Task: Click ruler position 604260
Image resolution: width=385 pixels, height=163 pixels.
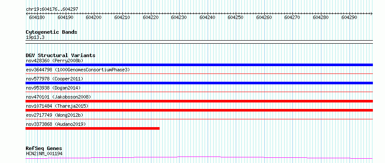Action: pyautogui.click(x=264, y=17)
